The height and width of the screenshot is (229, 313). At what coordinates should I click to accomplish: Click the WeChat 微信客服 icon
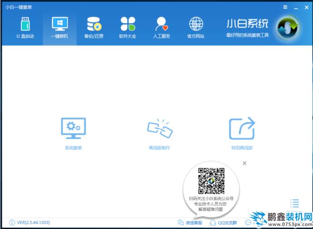(181, 222)
